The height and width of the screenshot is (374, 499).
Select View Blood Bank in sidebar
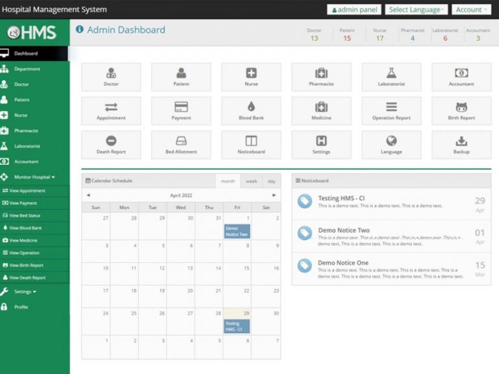click(26, 228)
